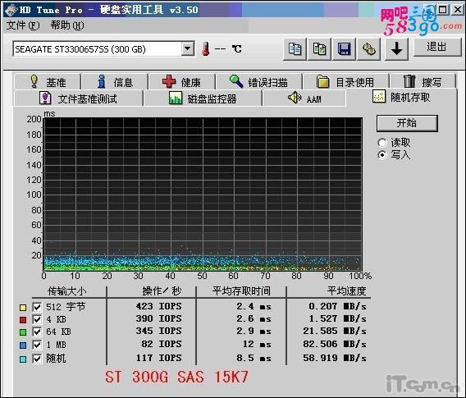
Task: Click the down arrow minimize-to-tray icon
Action: 396,49
